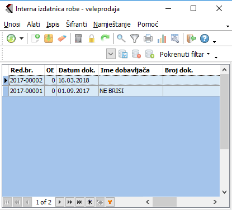The width and height of the screenshot is (232, 210).
Task: Click the vertical scrollbar thumb
Action: tap(224, 111)
